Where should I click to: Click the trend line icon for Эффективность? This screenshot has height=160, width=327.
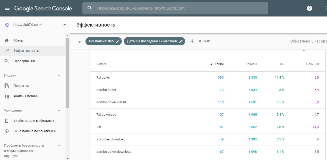[x=7, y=51]
